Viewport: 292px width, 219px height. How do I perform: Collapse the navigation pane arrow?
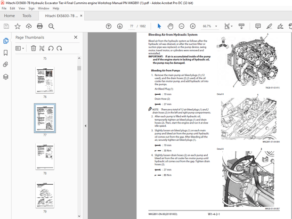pyautogui.click(x=85, y=126)
